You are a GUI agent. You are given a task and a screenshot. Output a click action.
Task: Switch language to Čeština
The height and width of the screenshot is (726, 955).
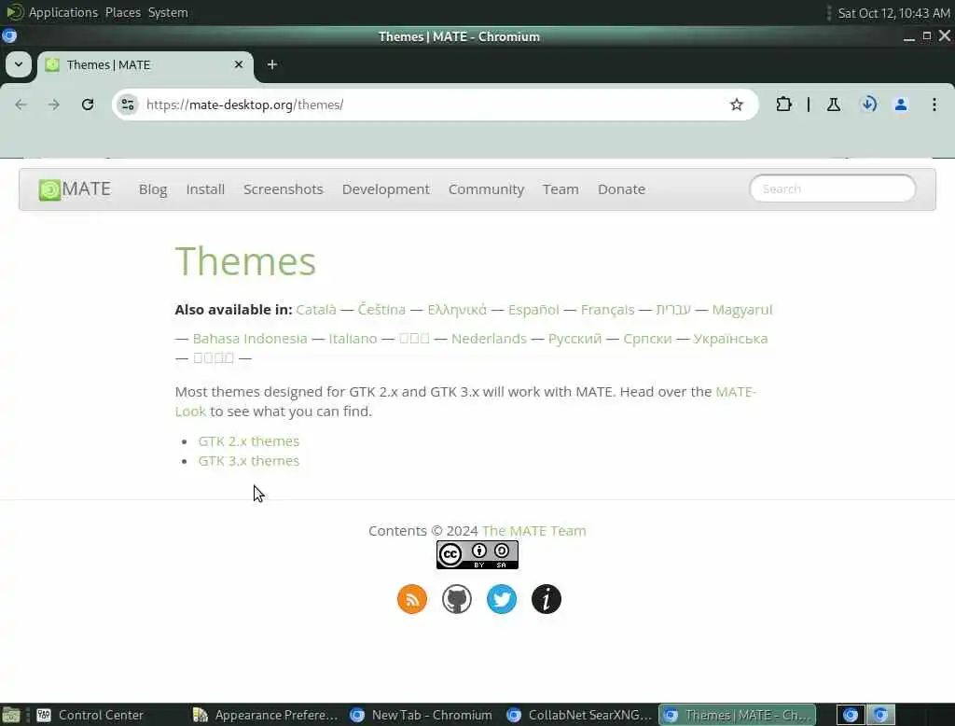pyautogui.click(x=381, y=310)
